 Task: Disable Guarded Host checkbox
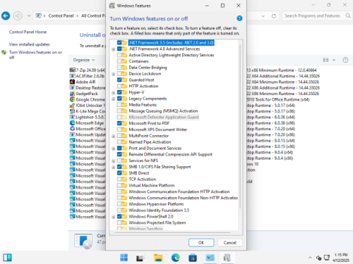coord(119,80)
